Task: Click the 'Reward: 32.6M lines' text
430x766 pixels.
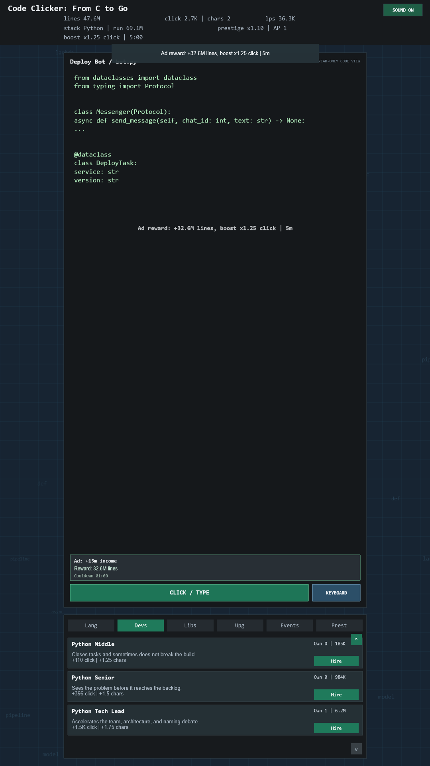Action: click(x=96, y=569)
